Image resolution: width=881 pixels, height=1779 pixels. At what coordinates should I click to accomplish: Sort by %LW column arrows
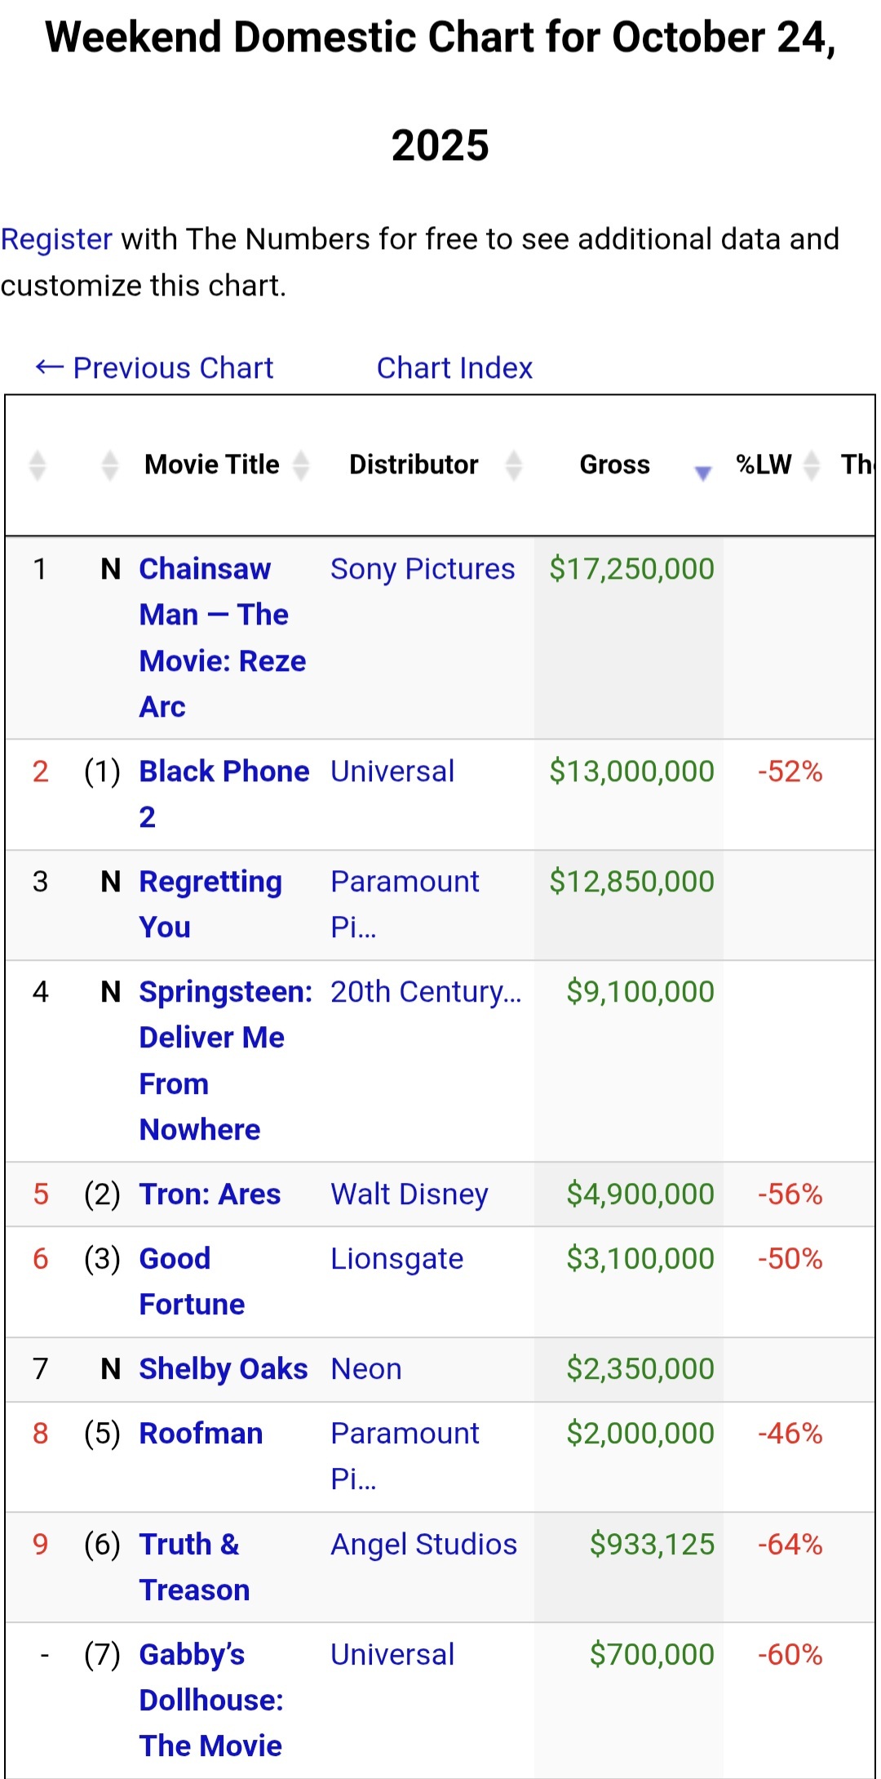(x=811, y=465)
